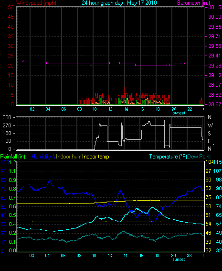Select the cyan 74 temperature scale value
Screen dimensions: 222x271
[219, 206]
